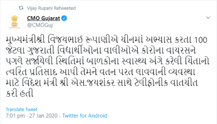Open the Vijay Rupani name in retweet label
The image size is (217, 124).
click(x=40, y=8)
